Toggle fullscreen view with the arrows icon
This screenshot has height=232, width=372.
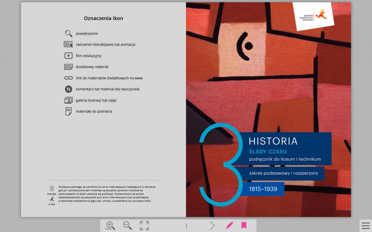coord(144,225)
